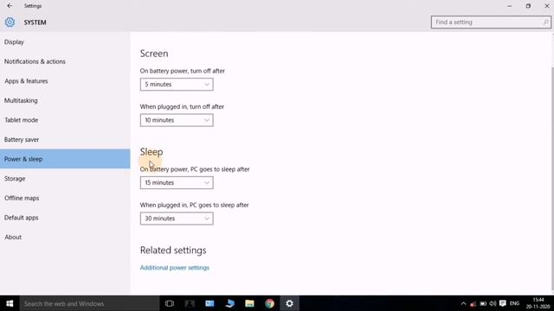Click the Related settings heading
The height and width of the screenshot is (311, 554).
point(173,250)
